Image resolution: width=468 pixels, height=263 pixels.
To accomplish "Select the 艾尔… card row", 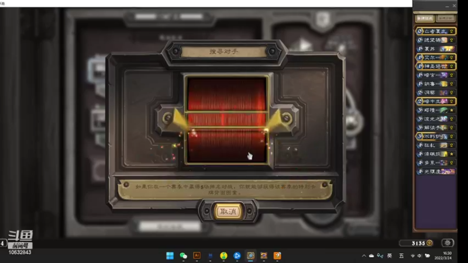I will [x=436, y=57].
